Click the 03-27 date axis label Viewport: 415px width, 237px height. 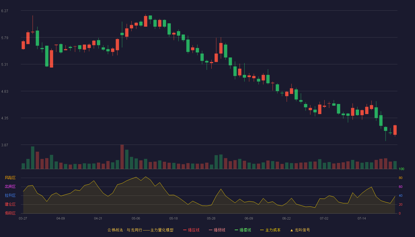[23, 218]
